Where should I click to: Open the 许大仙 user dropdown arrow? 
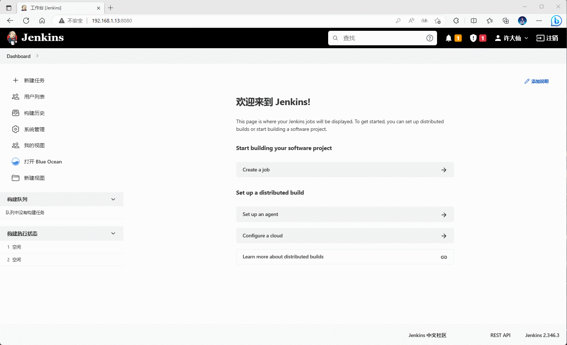pyautogui.click(x=526, y=38)
